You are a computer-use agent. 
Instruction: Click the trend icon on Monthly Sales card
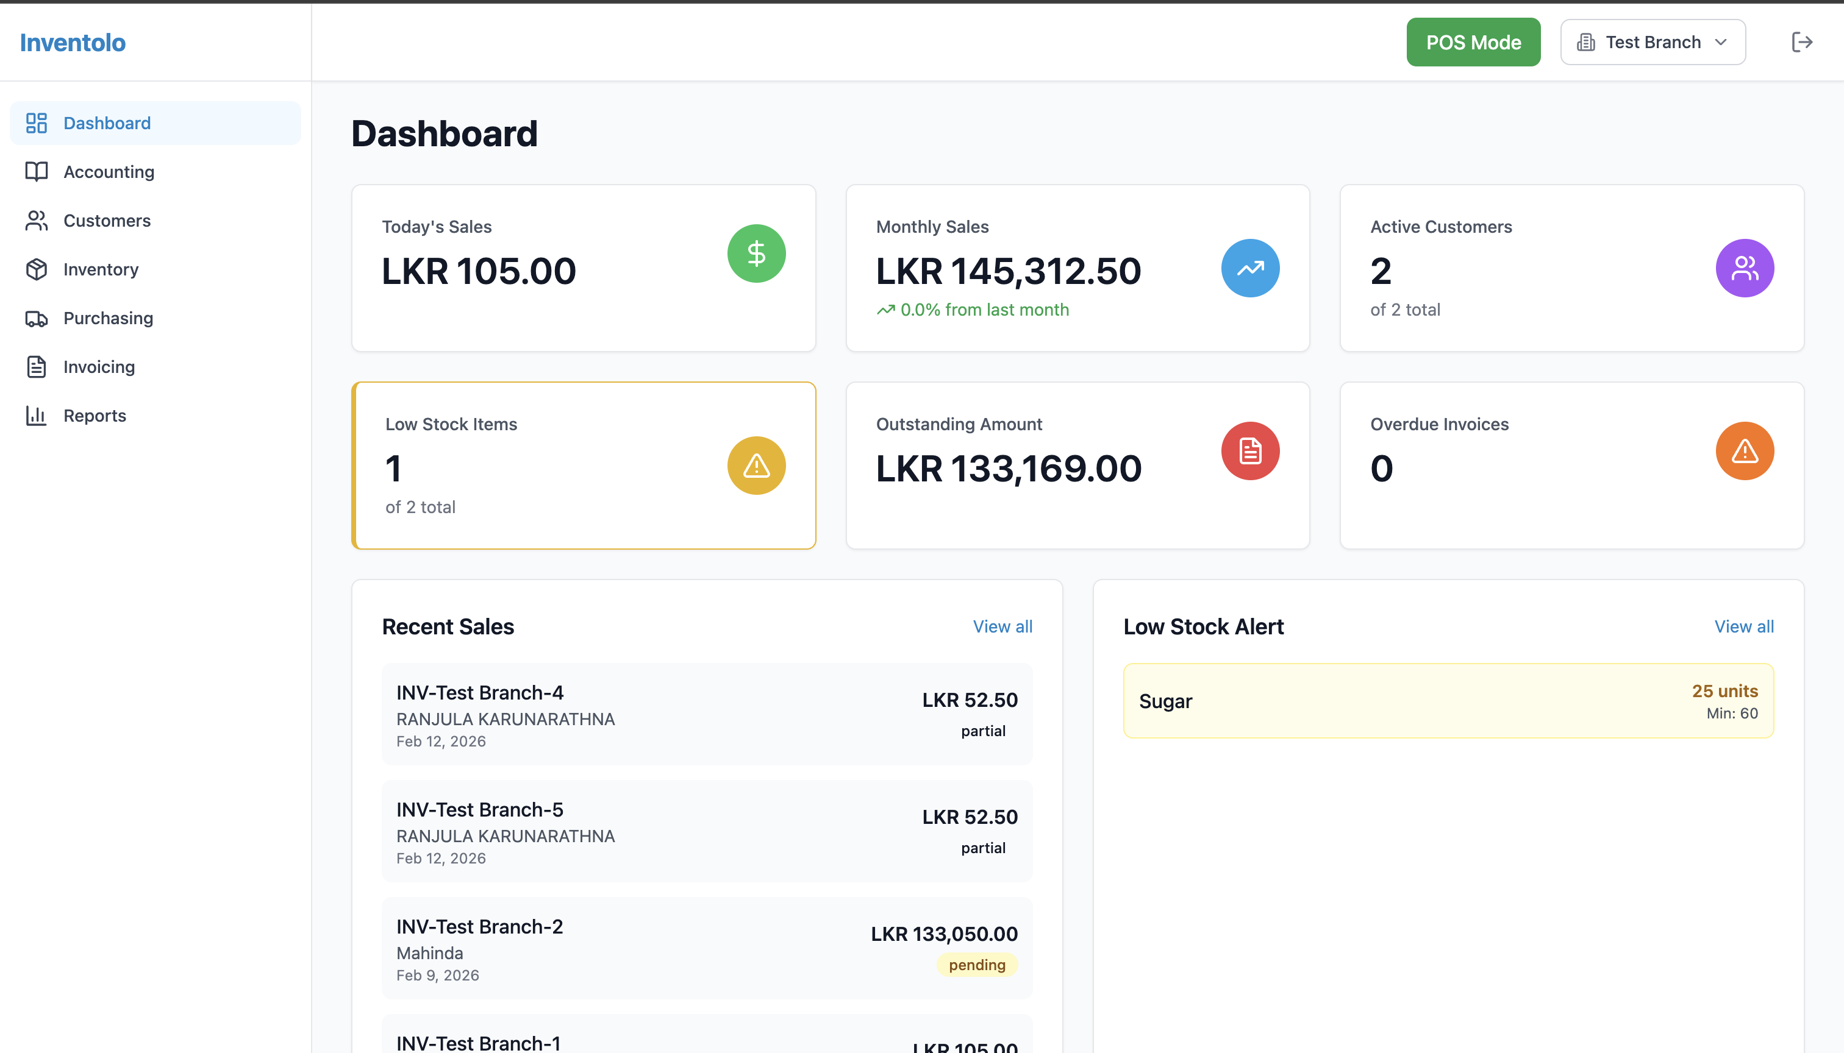point(1250,268)
